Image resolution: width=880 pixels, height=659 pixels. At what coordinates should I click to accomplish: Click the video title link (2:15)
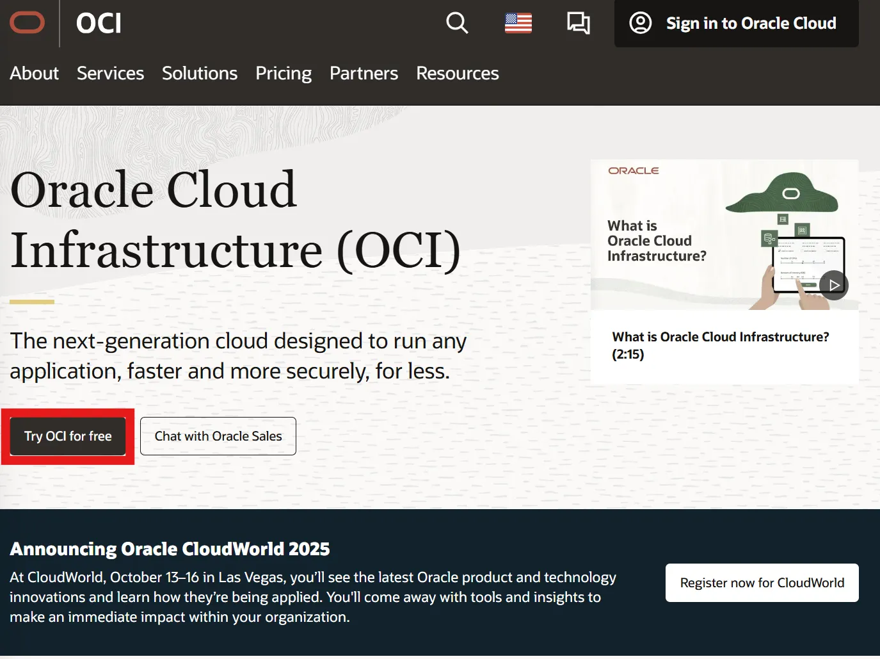(x=721, y=345)
